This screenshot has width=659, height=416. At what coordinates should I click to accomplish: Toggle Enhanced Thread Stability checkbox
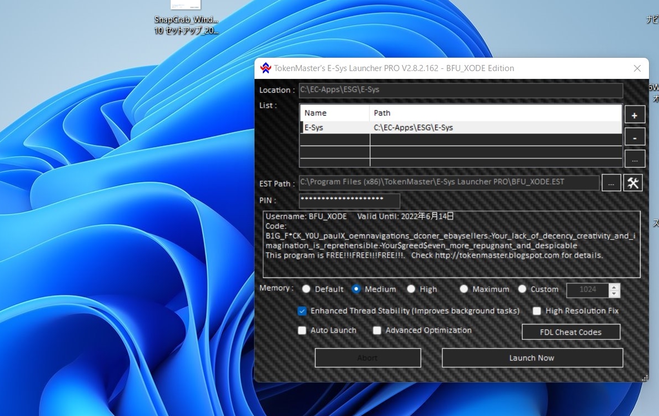(302, 311)
